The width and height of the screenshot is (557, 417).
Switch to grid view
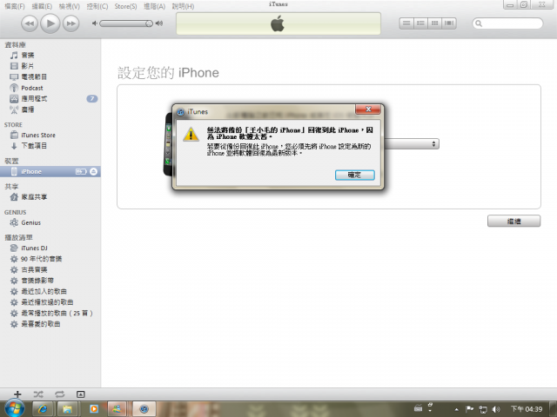pyautogui.click(x=435, y=23)
